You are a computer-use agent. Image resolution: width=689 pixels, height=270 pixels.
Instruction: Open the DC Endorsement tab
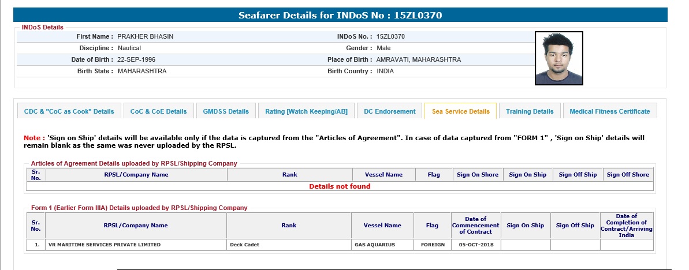click(389, 111)
